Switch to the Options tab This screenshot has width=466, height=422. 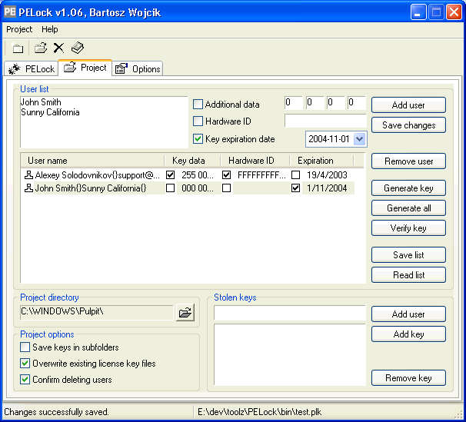coord(138,68)
